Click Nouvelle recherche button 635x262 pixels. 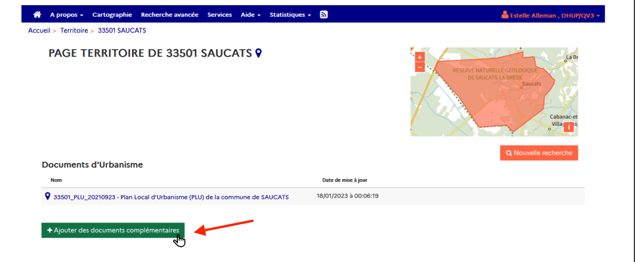point(538,153)
